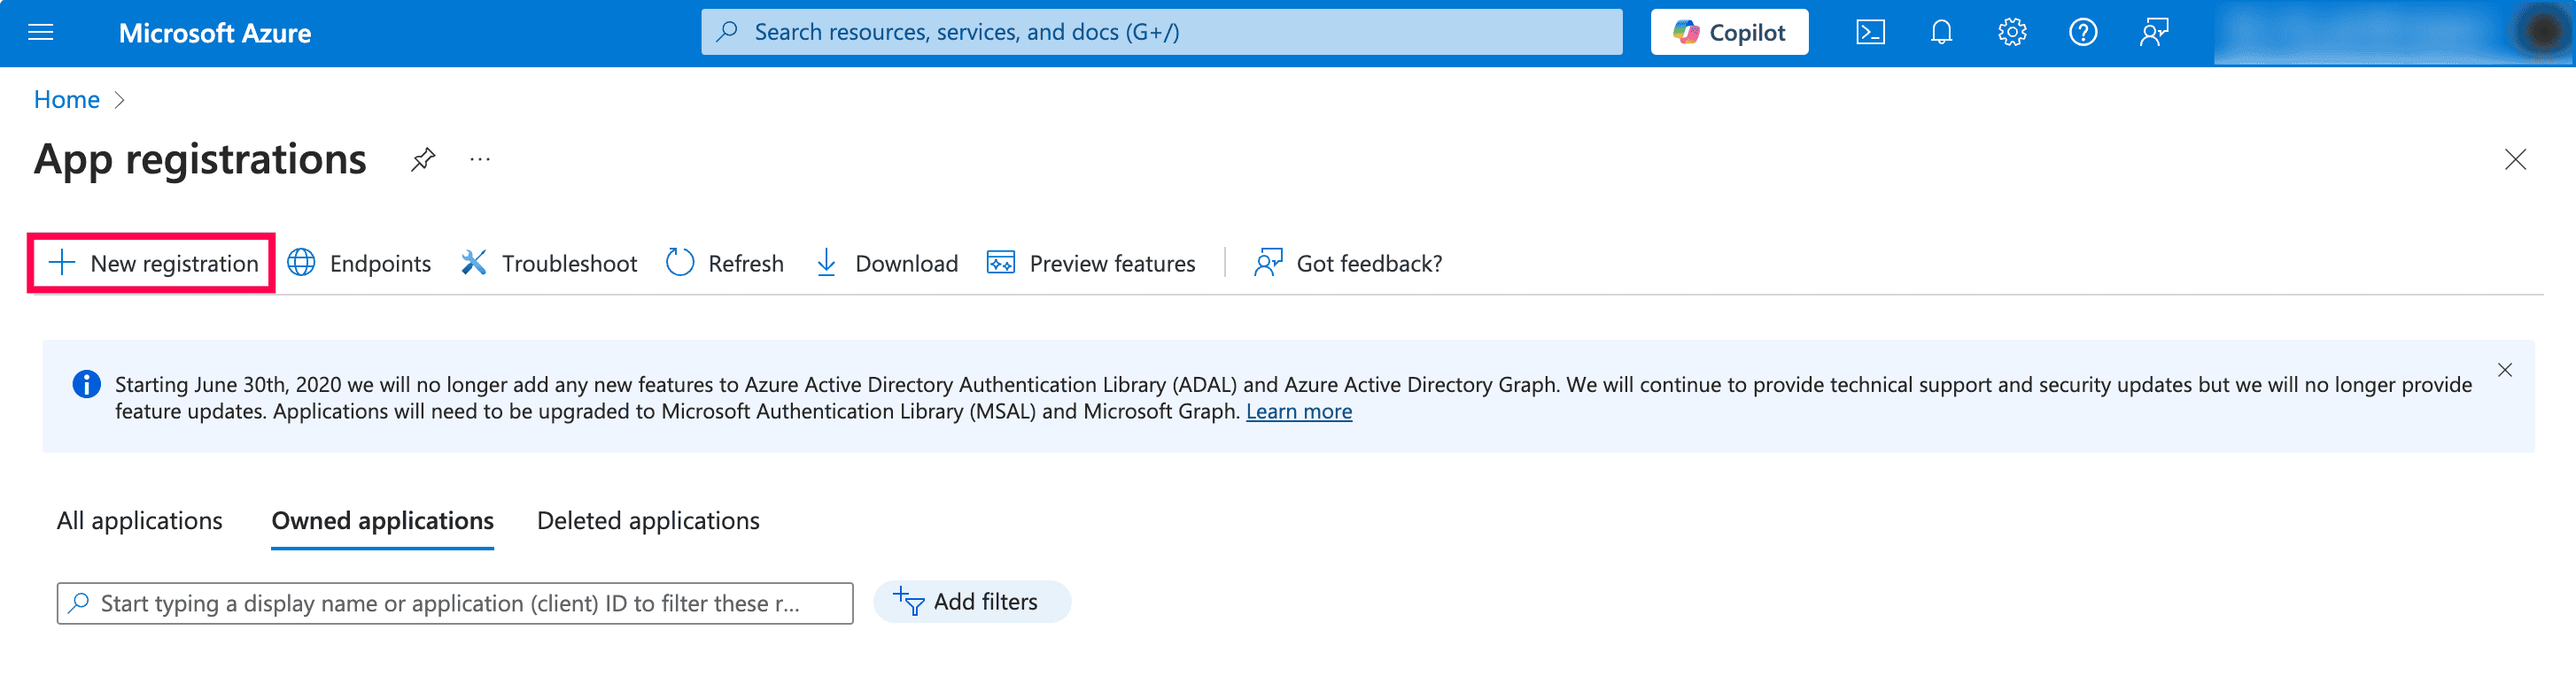Refresh the app registrations list
Viewport: 2576px width, 676px height.
(x=725, y=264)
